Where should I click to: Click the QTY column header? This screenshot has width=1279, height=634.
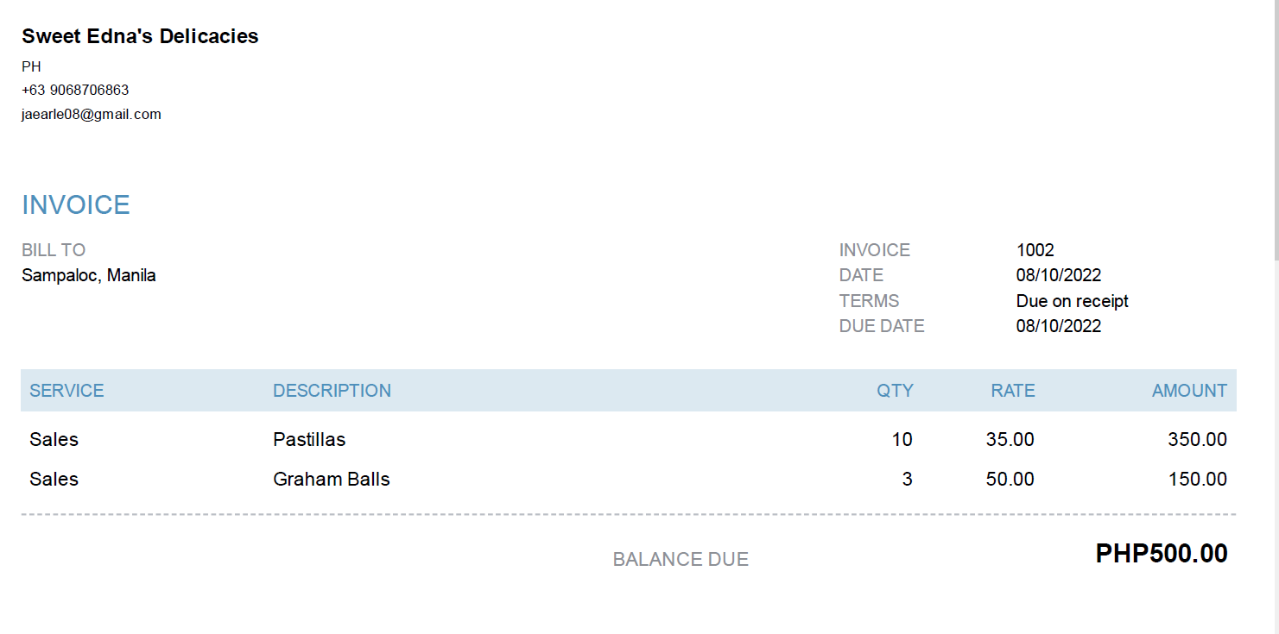click(x=895, y=391)
